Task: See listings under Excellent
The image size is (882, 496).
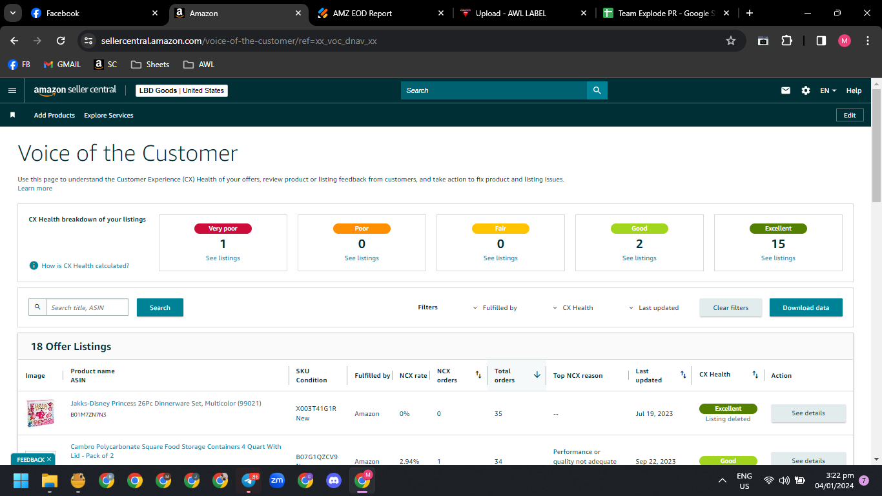Action: coord(778,258)
